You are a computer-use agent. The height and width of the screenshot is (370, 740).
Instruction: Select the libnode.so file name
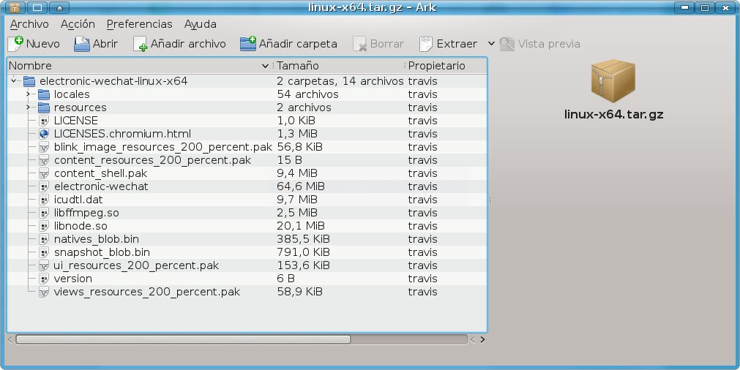[81, 226]
